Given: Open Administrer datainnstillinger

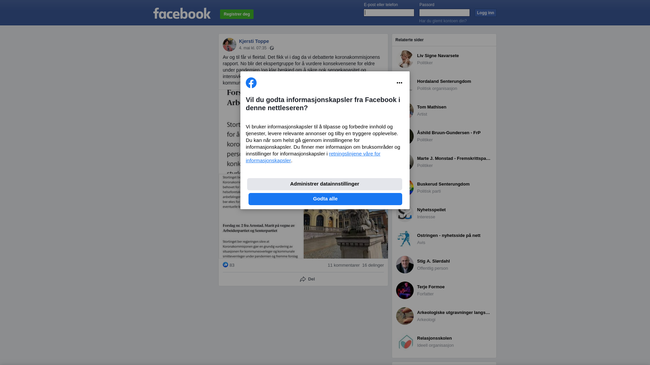Looking at the screenshot, I should [325, 184].
